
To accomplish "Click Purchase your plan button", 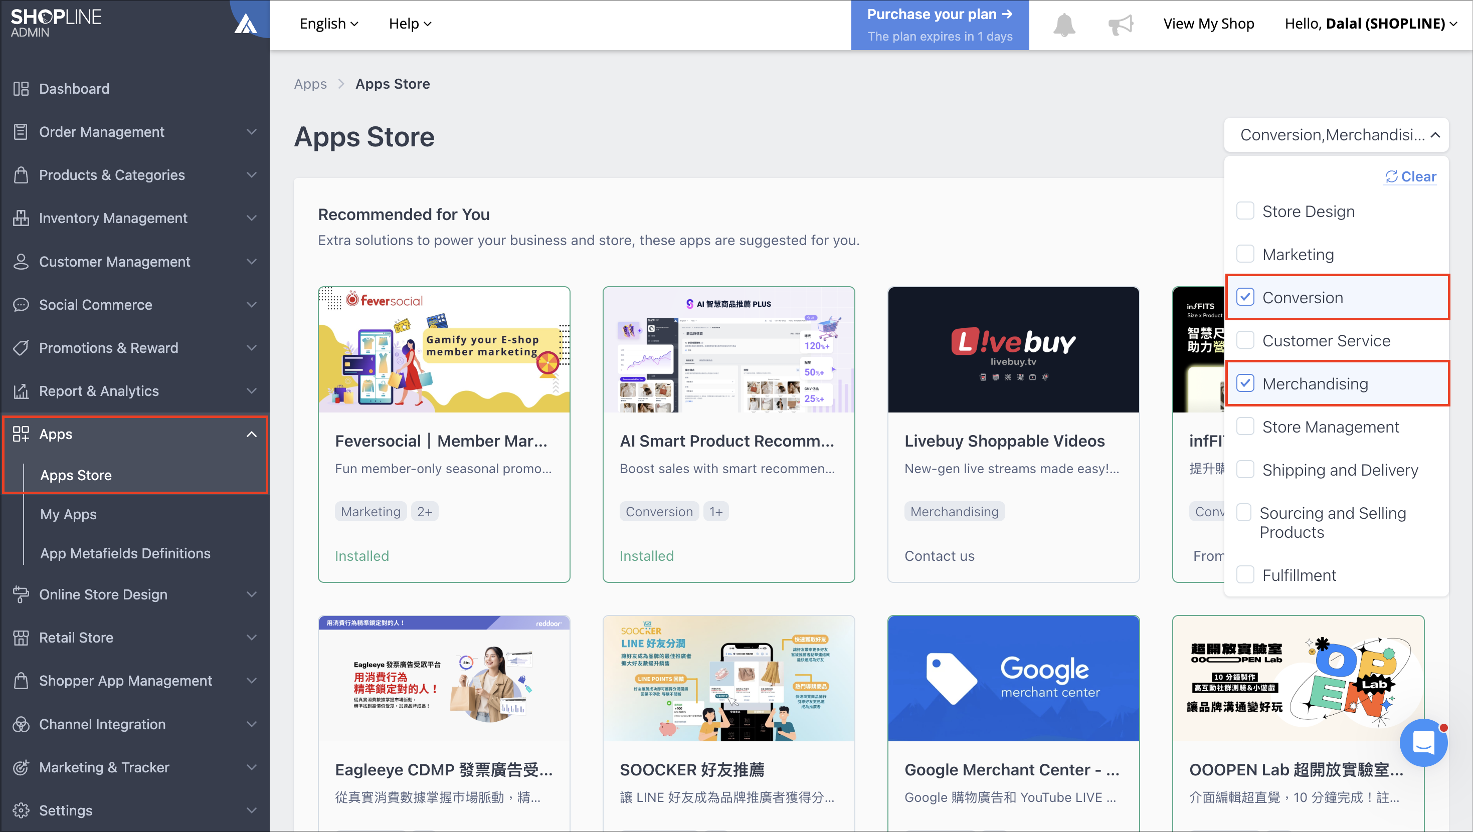I will (x=940, y=25).
